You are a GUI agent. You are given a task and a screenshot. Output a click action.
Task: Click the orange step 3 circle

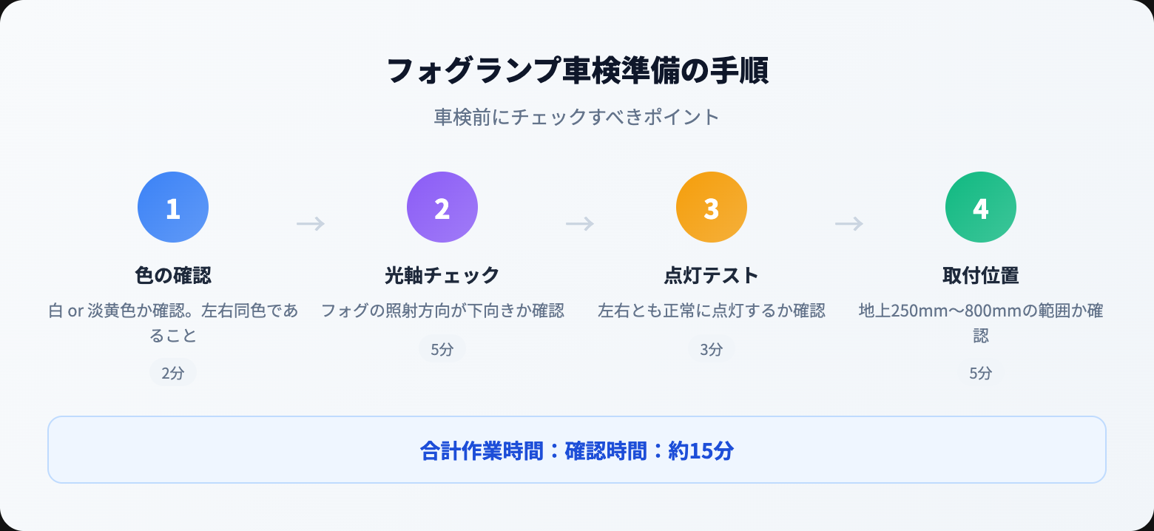[712, 207]
